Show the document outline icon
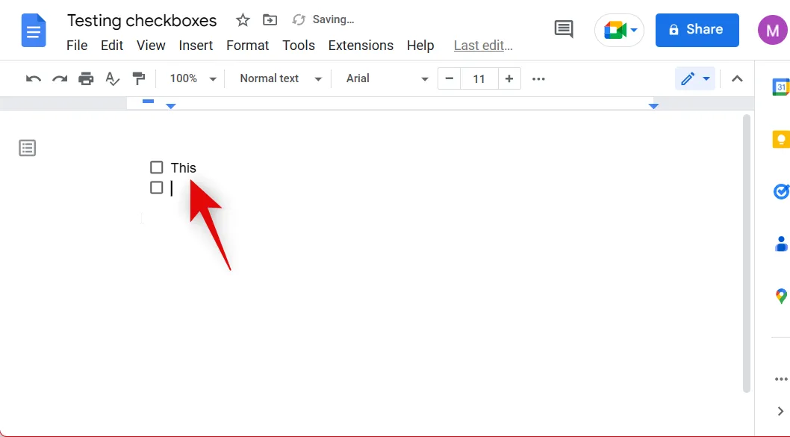This screenshot has height=437, width=790. (x=27, y=148)
